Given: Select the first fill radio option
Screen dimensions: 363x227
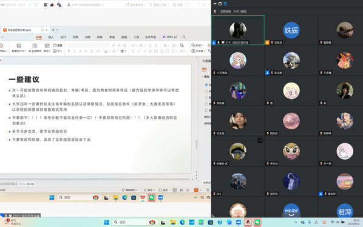Looking at the screenshot, I should pos(206,85).
